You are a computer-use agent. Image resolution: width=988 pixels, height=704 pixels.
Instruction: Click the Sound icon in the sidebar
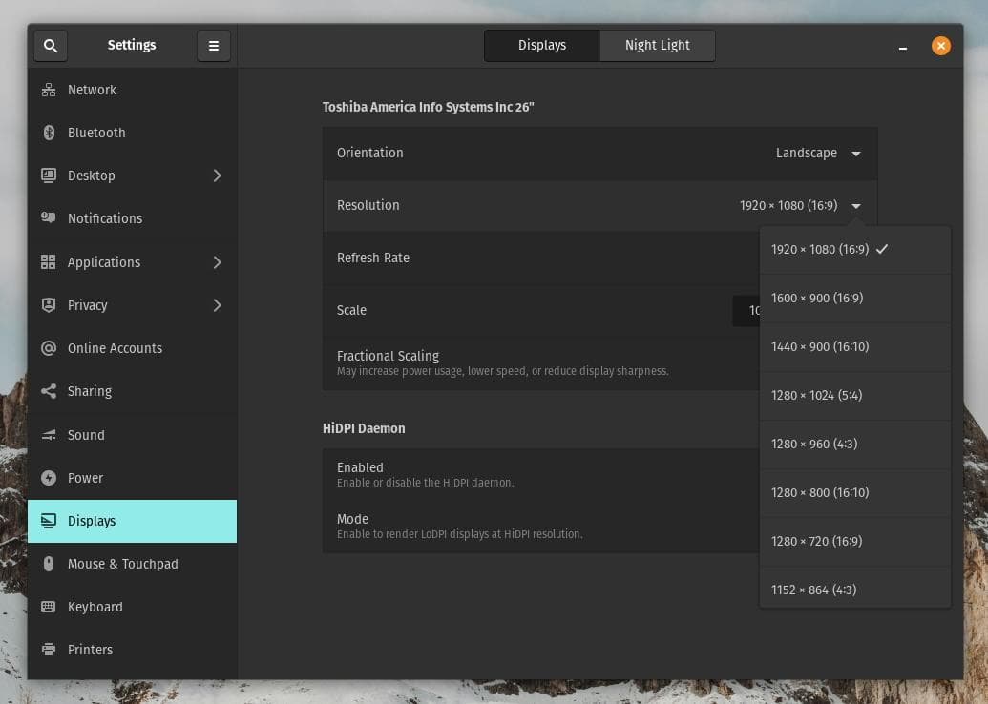pyautogui.click(x=49, y=434)
